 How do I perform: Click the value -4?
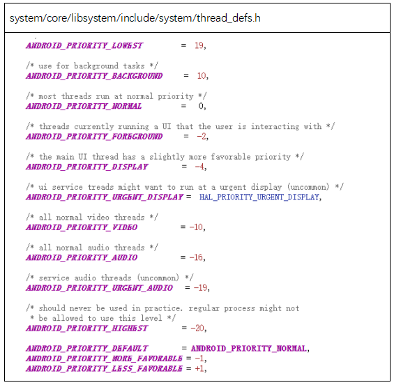pos(199,167)
